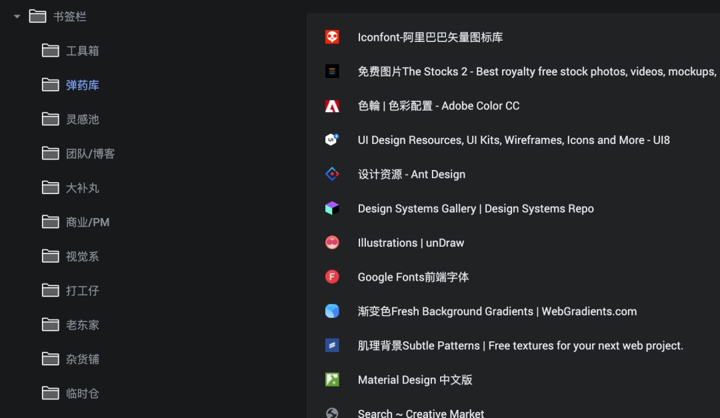The image size is (720, 418).
Task: Click the WebGradients blue favicon
Action: 332,311
